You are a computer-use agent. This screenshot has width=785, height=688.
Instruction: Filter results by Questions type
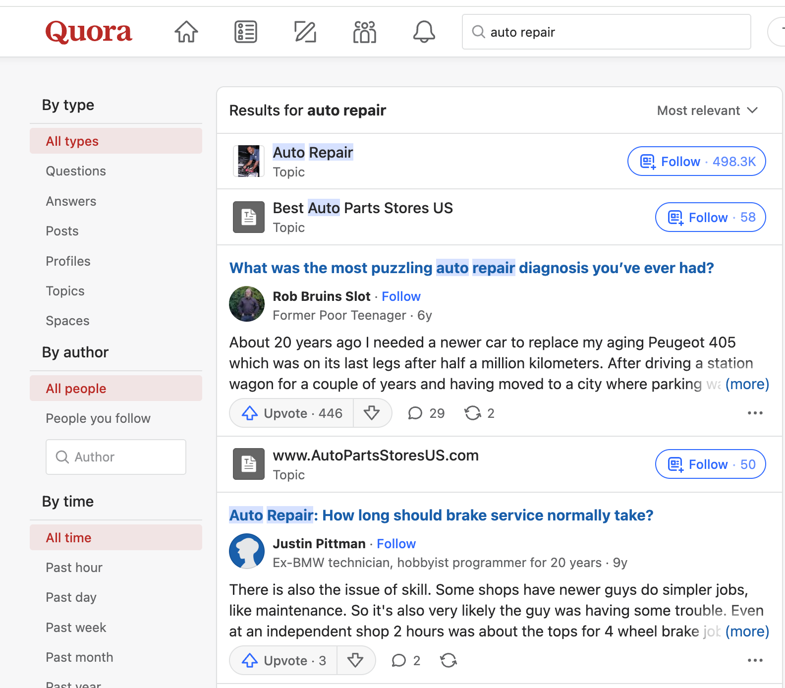[x=76, y=171]
